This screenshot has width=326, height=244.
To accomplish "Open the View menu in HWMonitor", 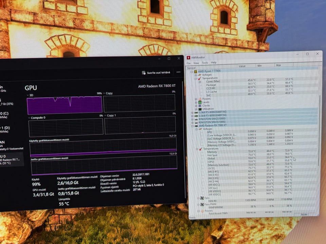I will click(196, 63).
